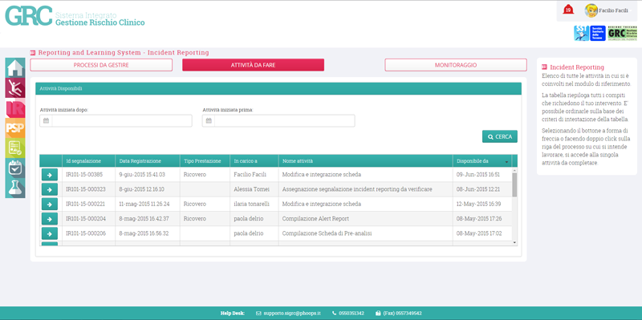Open the laboratory flask sidebar icon

15,188
